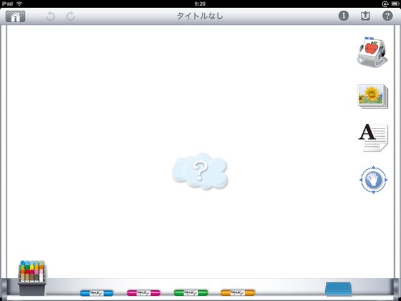The width and height of the screenshot is (401, 301).
Task: Tap the Wi-Fi status icon
Action: tap(19, 4)
